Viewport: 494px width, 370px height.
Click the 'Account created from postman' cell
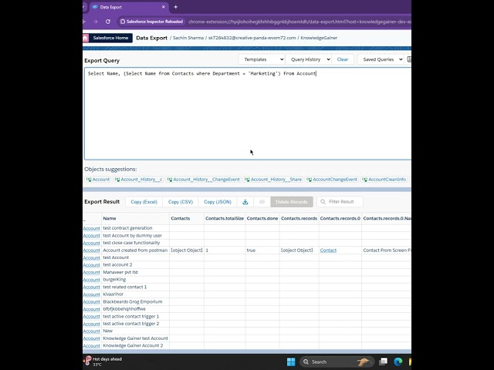pyautogui.click(x=135, y=251)
